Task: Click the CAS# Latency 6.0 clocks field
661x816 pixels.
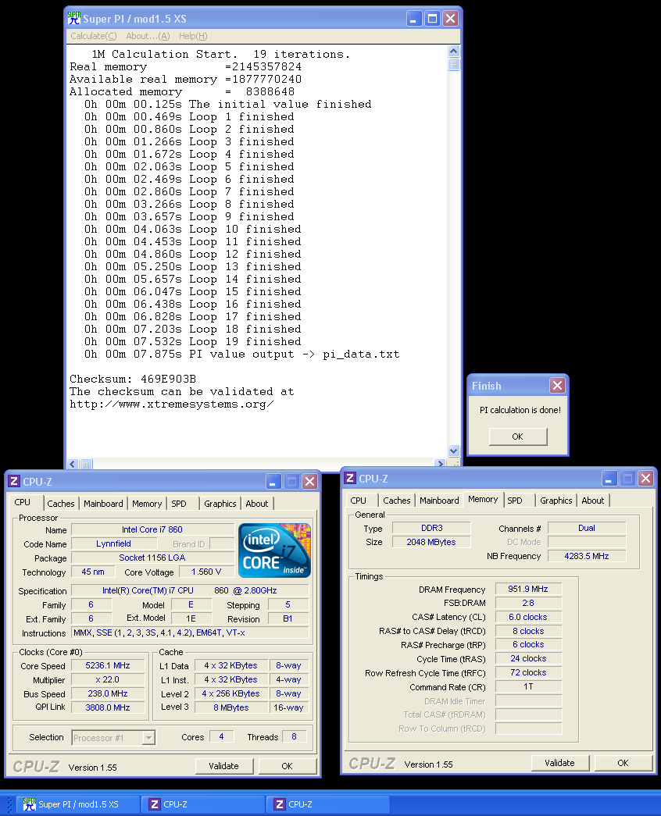Action: (528, 617)
